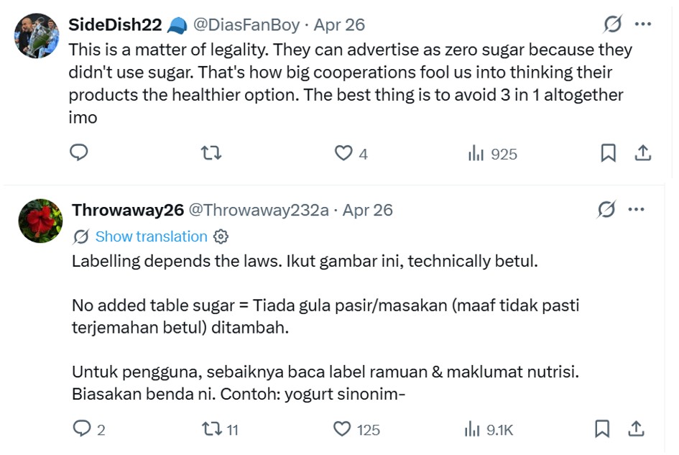Viewport: 679px width, 455px height.
Task: Open more options for SideDish22's tweet
Action: coord(642,25)
